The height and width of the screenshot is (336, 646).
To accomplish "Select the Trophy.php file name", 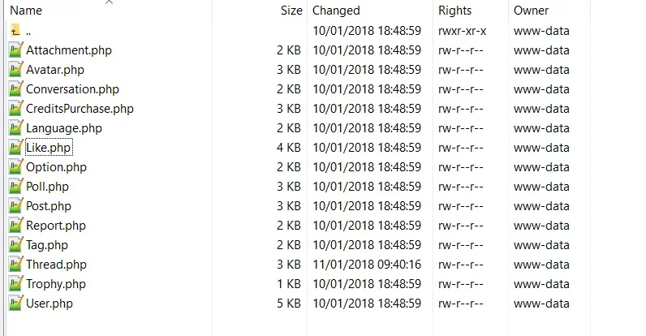I will 56,284.
